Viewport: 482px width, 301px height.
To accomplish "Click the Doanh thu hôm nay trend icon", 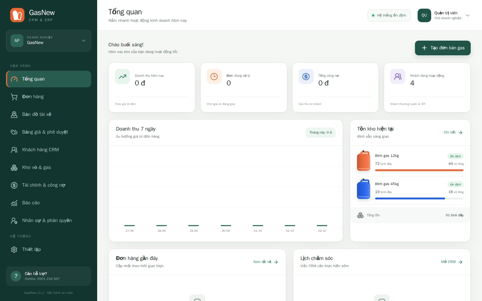I will tap(122, 76).
